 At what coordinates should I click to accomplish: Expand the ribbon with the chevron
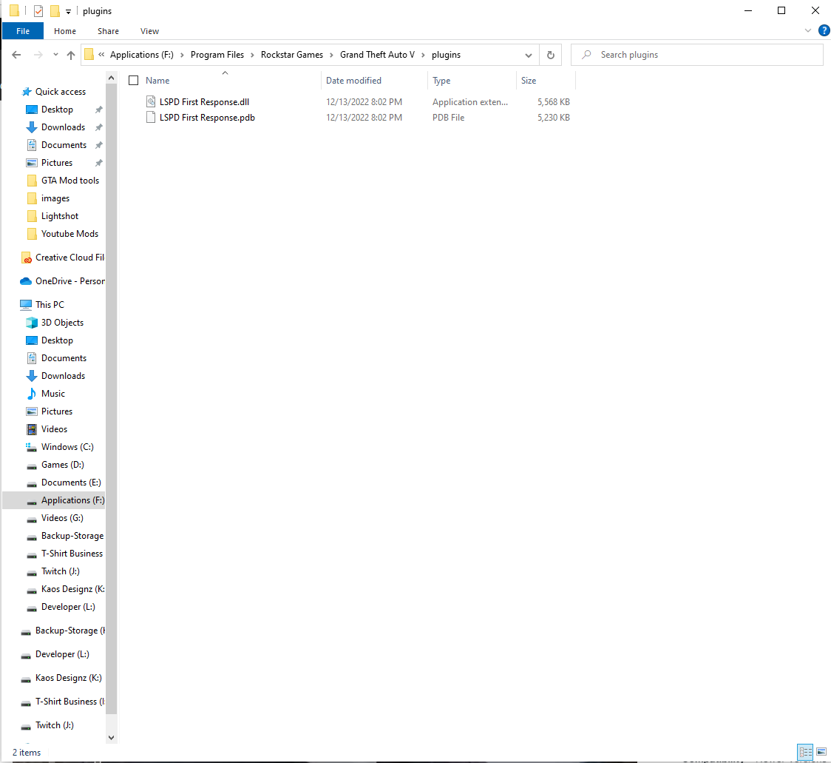(807, 30)
